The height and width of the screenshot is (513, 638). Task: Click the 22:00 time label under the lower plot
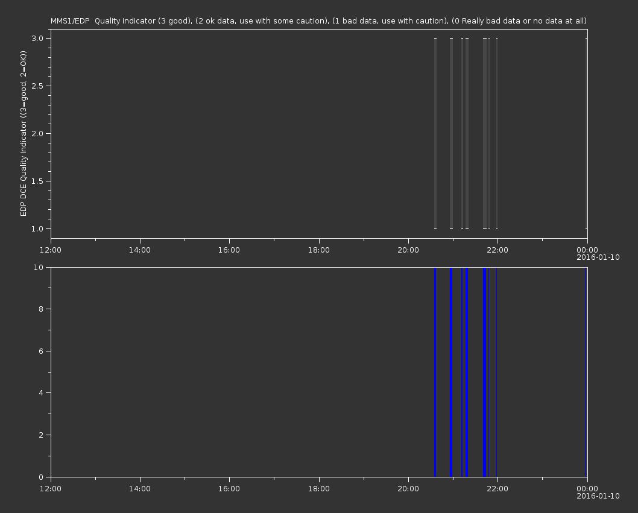pyautogui.click(x=497, y=489)
